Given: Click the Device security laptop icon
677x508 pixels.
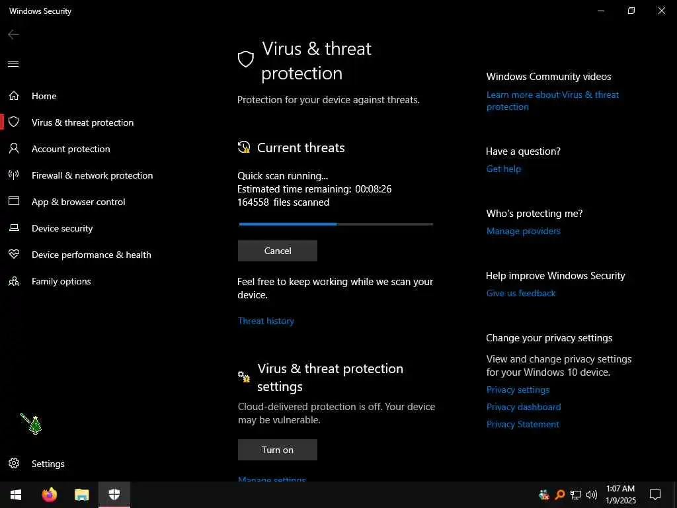Looking at the screenshot, I should [x=14, y=228].
